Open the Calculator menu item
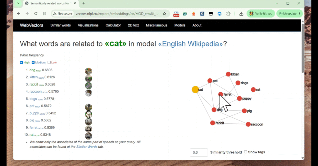Viewport: 318px width, 166px height. tap(113, 25)
